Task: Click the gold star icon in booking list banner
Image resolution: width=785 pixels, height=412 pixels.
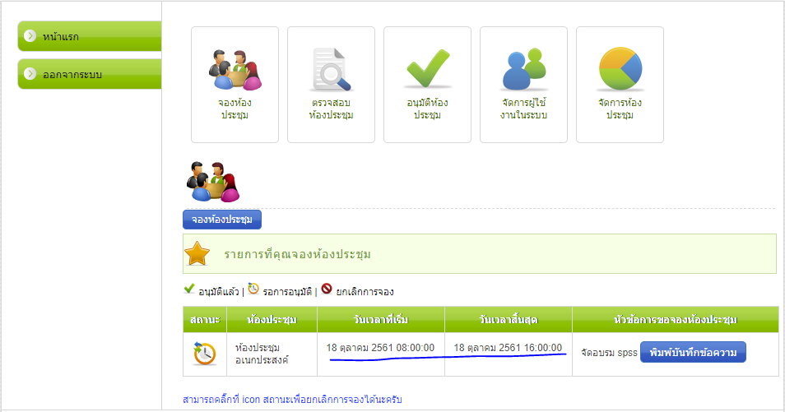Action: coord(197,253)
